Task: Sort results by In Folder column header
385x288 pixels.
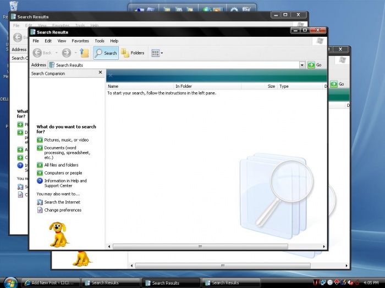Action: coord(208,86)
